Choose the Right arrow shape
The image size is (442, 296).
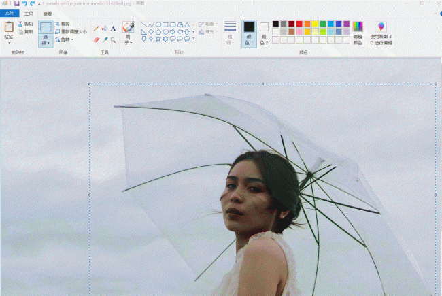[173, 32]
